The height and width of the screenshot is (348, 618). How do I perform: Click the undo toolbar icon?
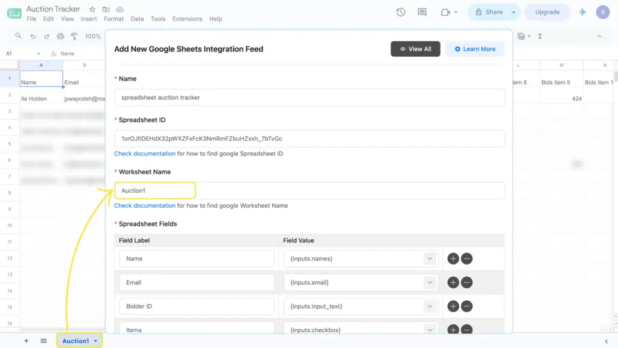[x=33, y=36]
